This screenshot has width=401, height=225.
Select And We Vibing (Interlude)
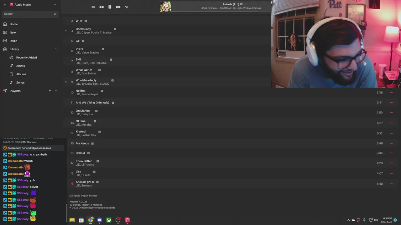[92, 102]
